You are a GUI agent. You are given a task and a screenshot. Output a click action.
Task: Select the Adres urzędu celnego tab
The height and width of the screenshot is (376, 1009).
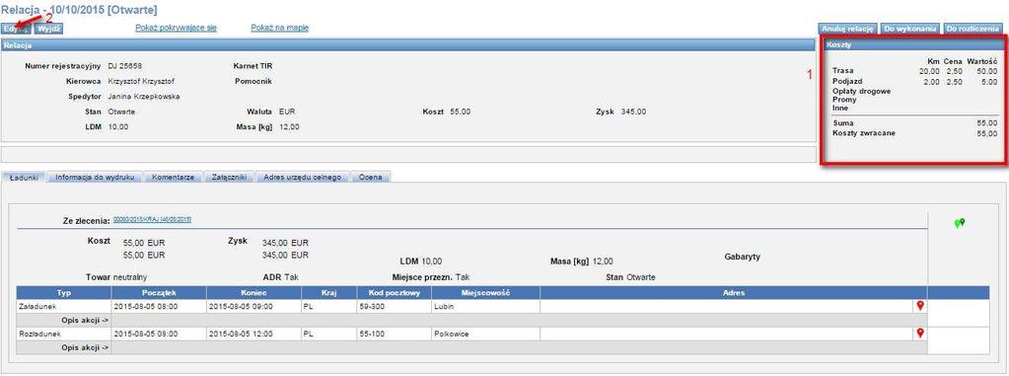tap(303, 177)
